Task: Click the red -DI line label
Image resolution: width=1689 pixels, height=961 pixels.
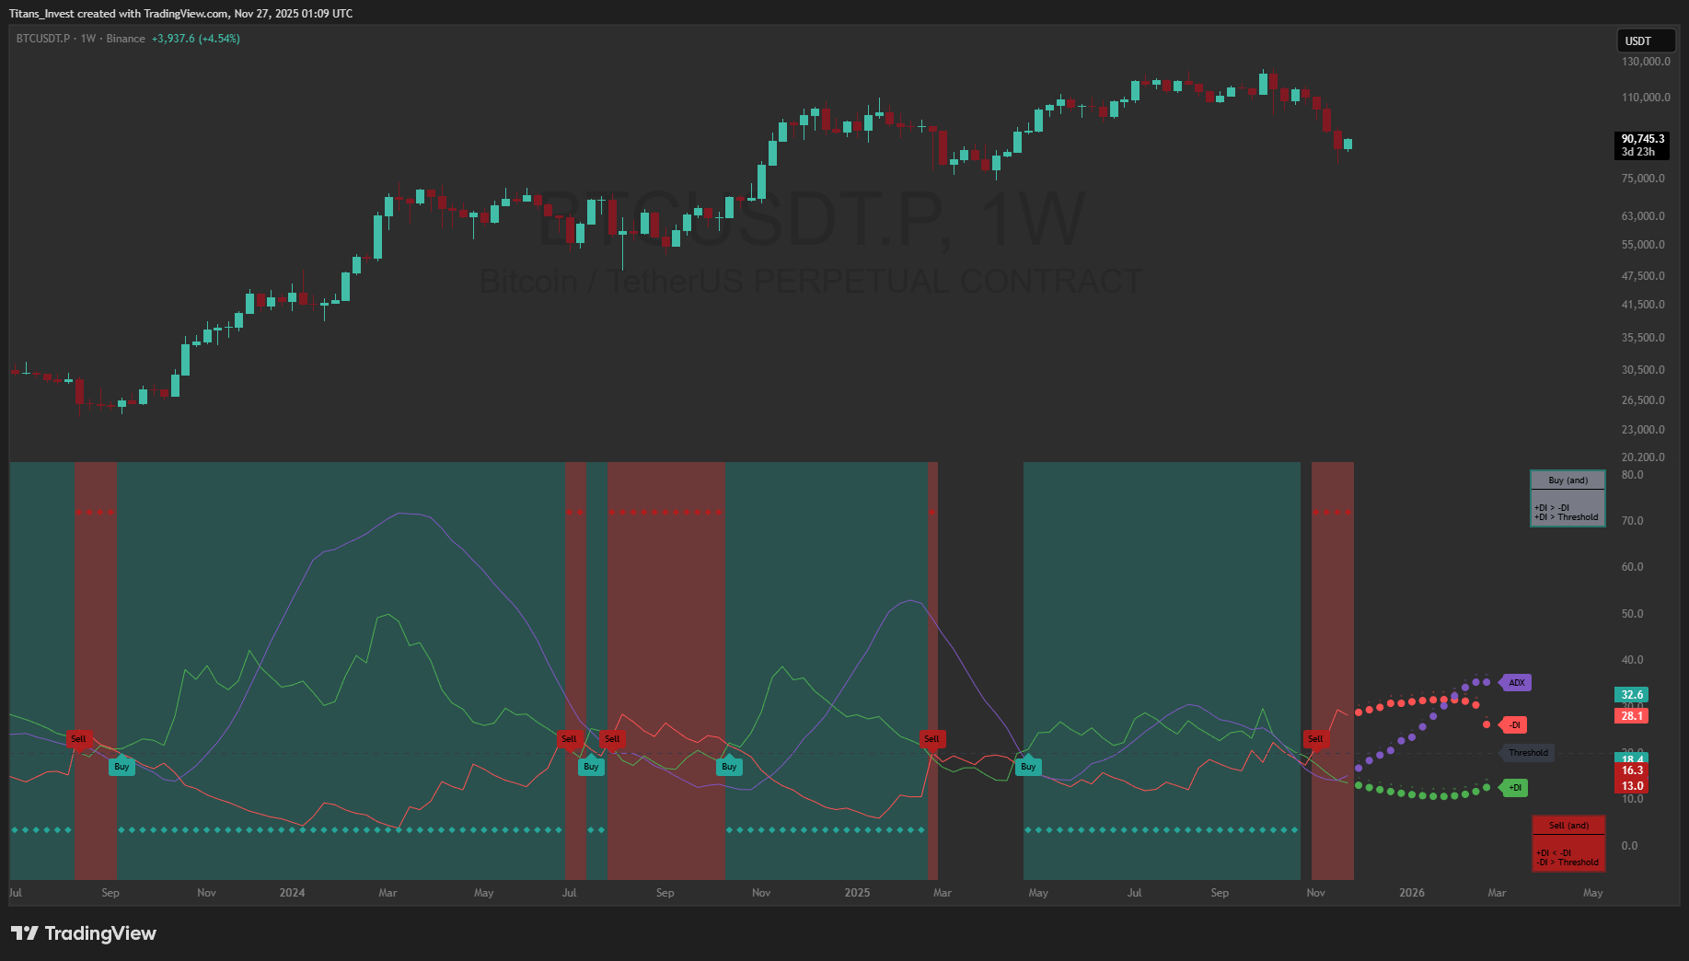Action: (x=1514, y=725)
